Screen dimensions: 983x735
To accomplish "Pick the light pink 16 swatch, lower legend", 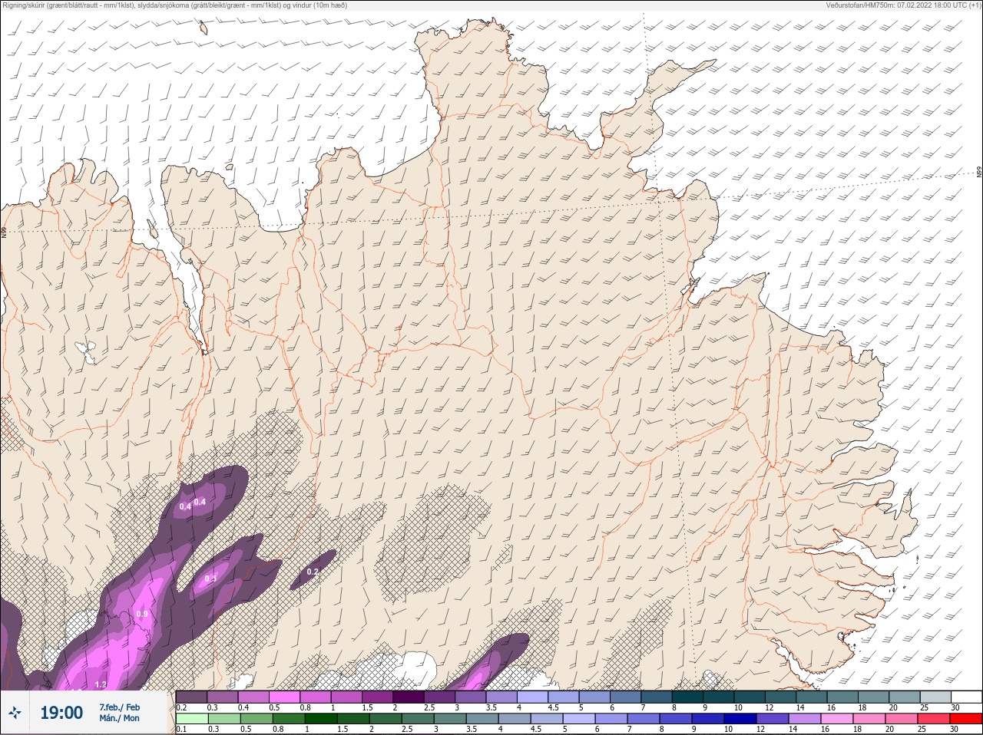I will (837, 720).
